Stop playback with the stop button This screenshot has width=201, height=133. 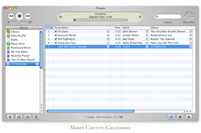coord(19,16)
